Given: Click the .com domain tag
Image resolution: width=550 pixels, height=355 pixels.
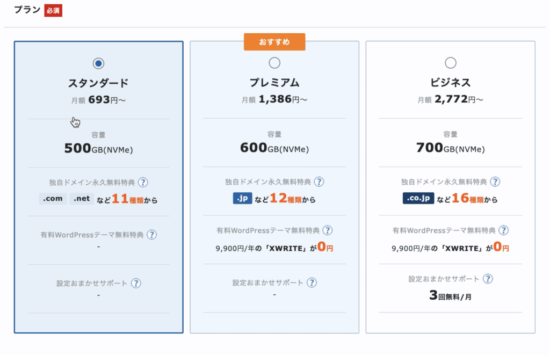Looking at the screenshot, I should pos(53,199).
